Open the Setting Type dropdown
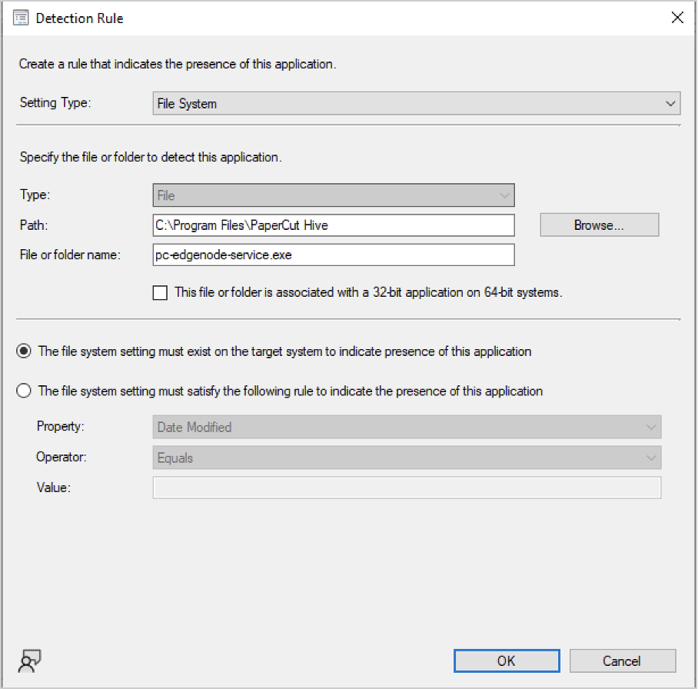Screen dimensions: 698x689 point(416,103)
